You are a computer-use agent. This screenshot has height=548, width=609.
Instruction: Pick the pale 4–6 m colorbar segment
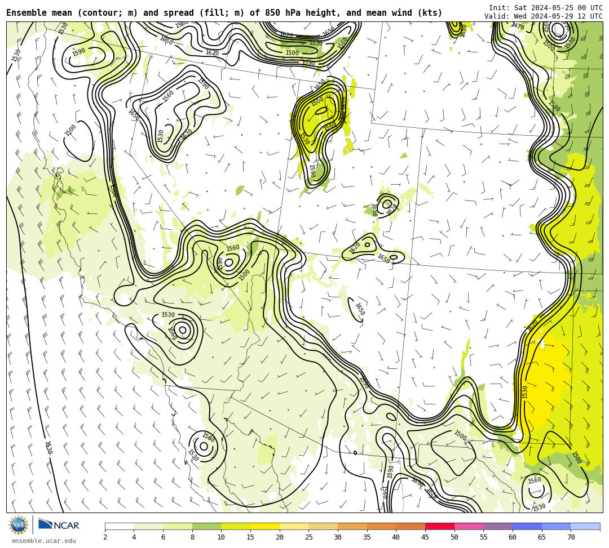(x=148, y=526)
